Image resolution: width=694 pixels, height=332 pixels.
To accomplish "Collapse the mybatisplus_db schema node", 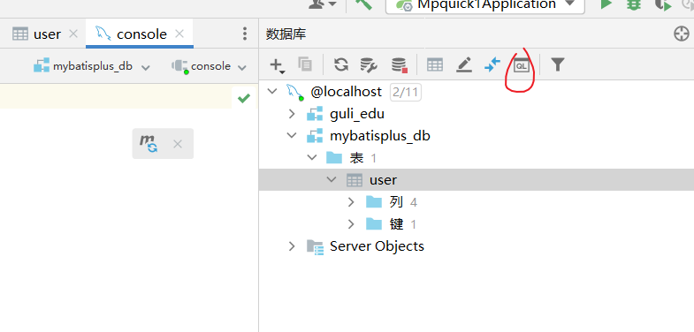I will (291, 135).
